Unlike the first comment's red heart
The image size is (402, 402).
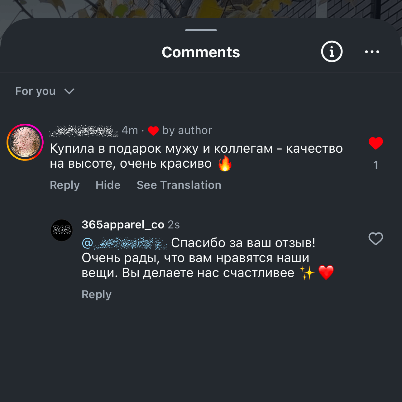[x=376, y=143]
